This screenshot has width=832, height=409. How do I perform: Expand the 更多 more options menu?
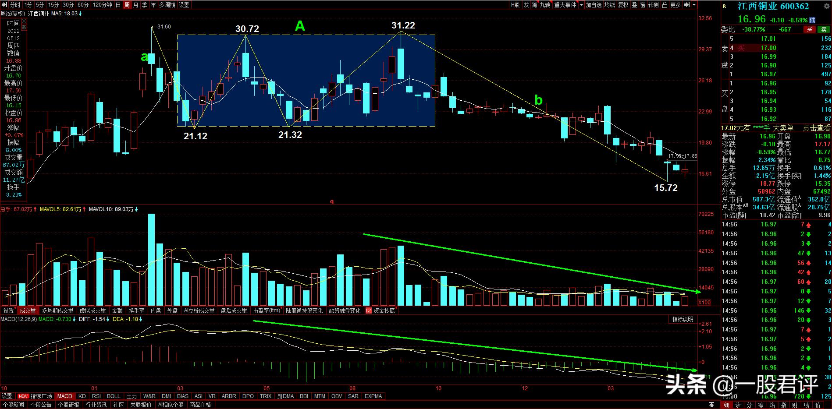pos(676,5)
